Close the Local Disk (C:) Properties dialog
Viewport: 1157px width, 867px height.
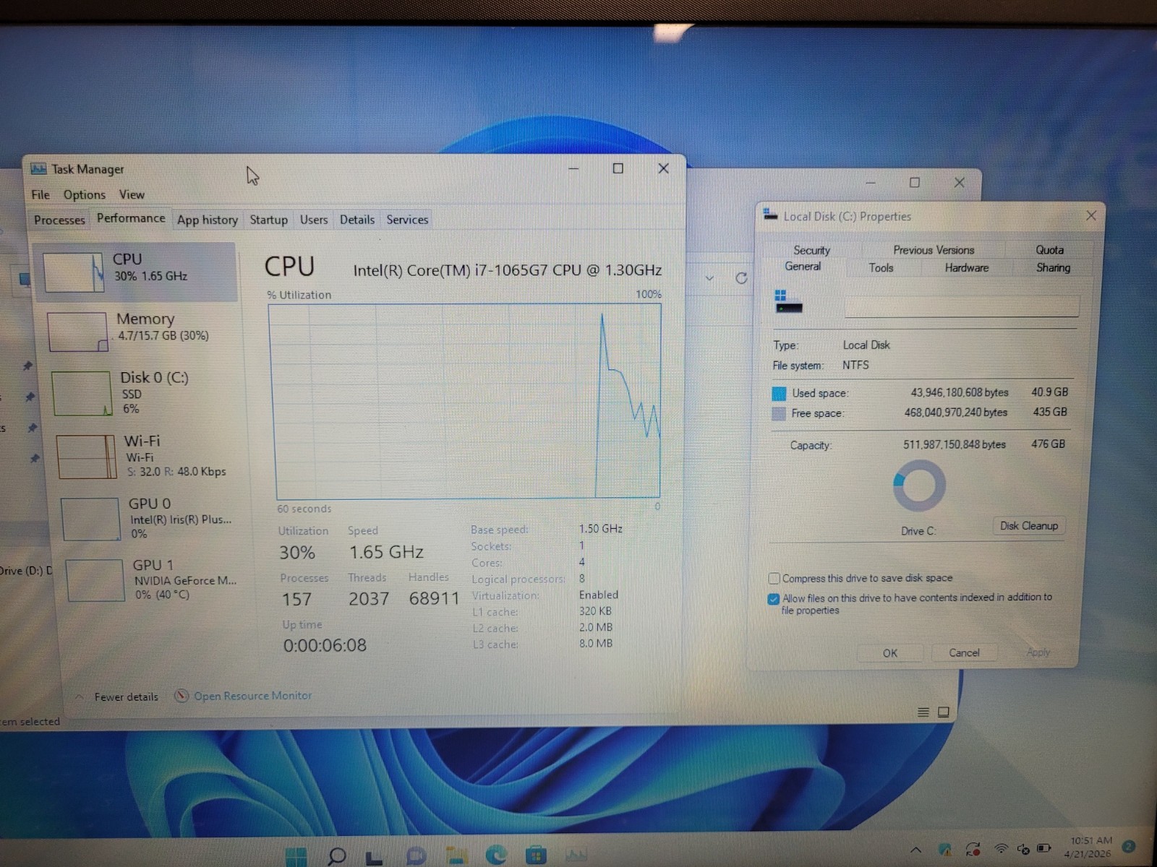(1091, 215)
